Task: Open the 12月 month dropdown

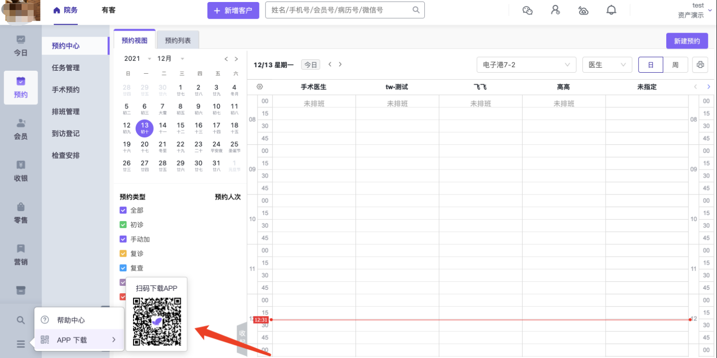Action: coord(171,59)
